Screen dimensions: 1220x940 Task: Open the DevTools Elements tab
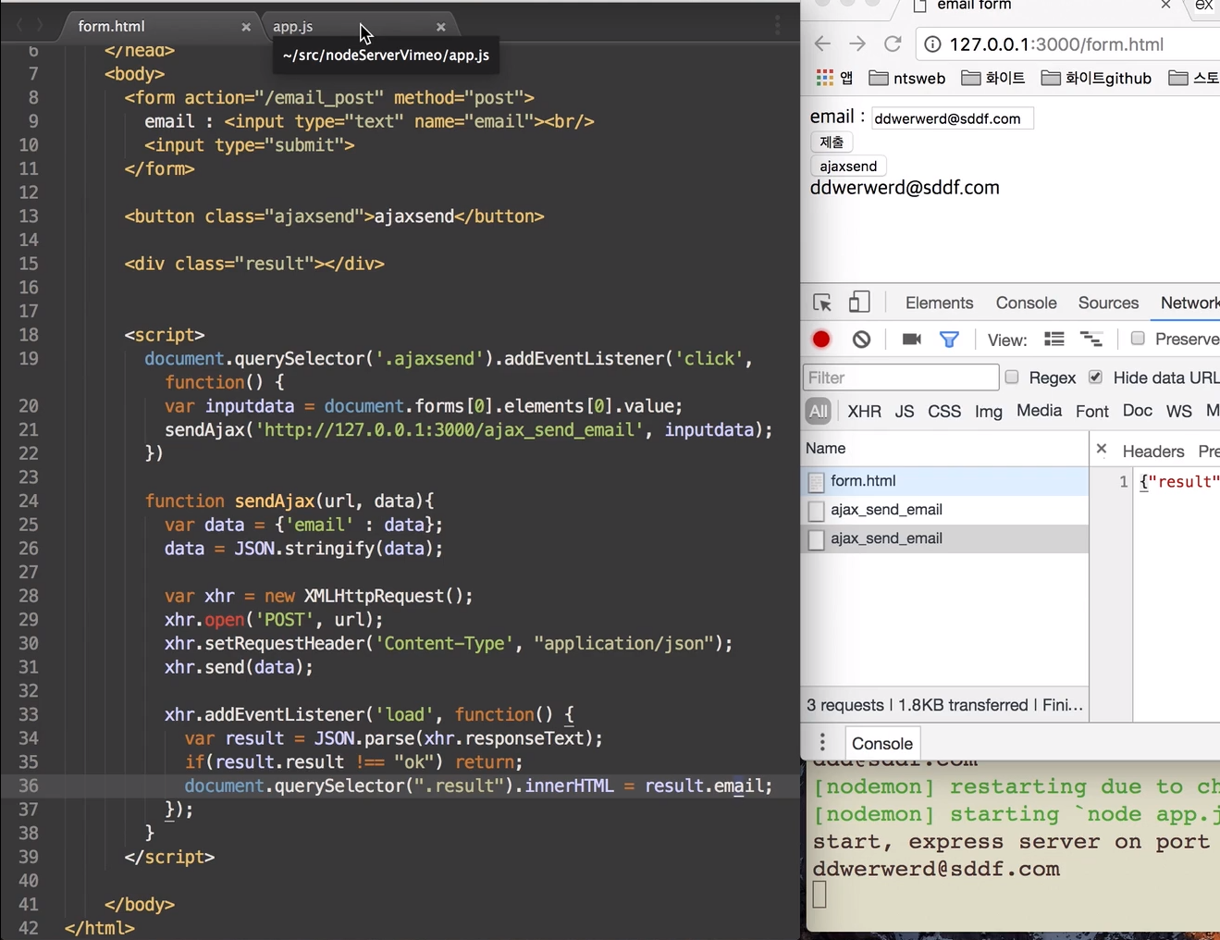[939, 303]
